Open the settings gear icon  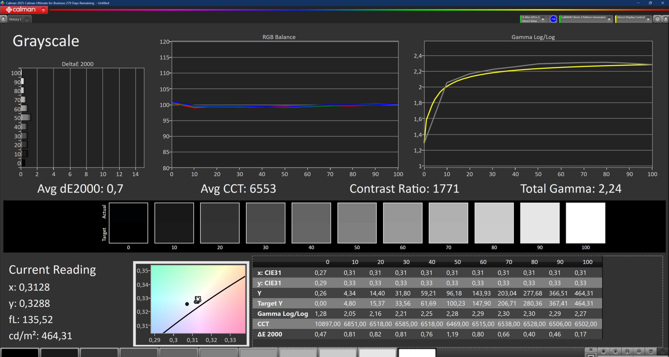[x=657, y=19]
